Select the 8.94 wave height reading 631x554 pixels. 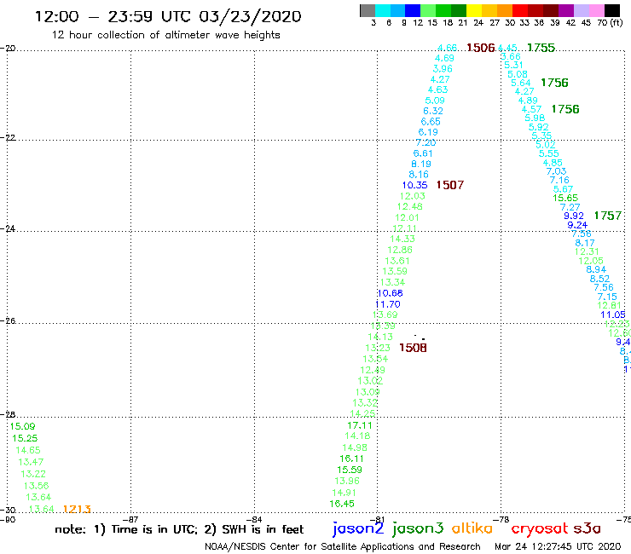596,269
